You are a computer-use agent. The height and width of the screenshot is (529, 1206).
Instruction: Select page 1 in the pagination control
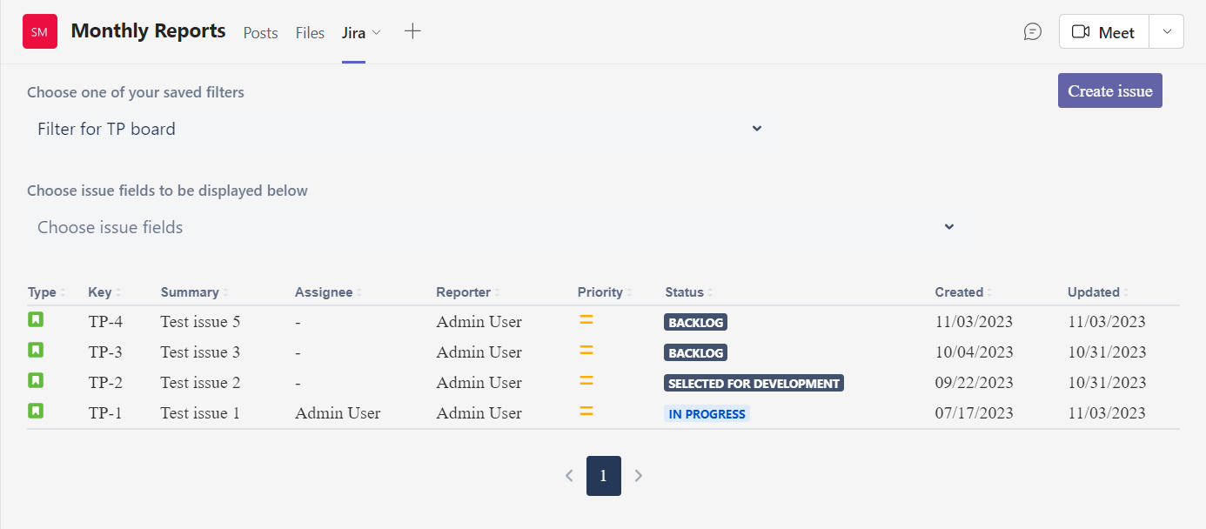[603, 475]
